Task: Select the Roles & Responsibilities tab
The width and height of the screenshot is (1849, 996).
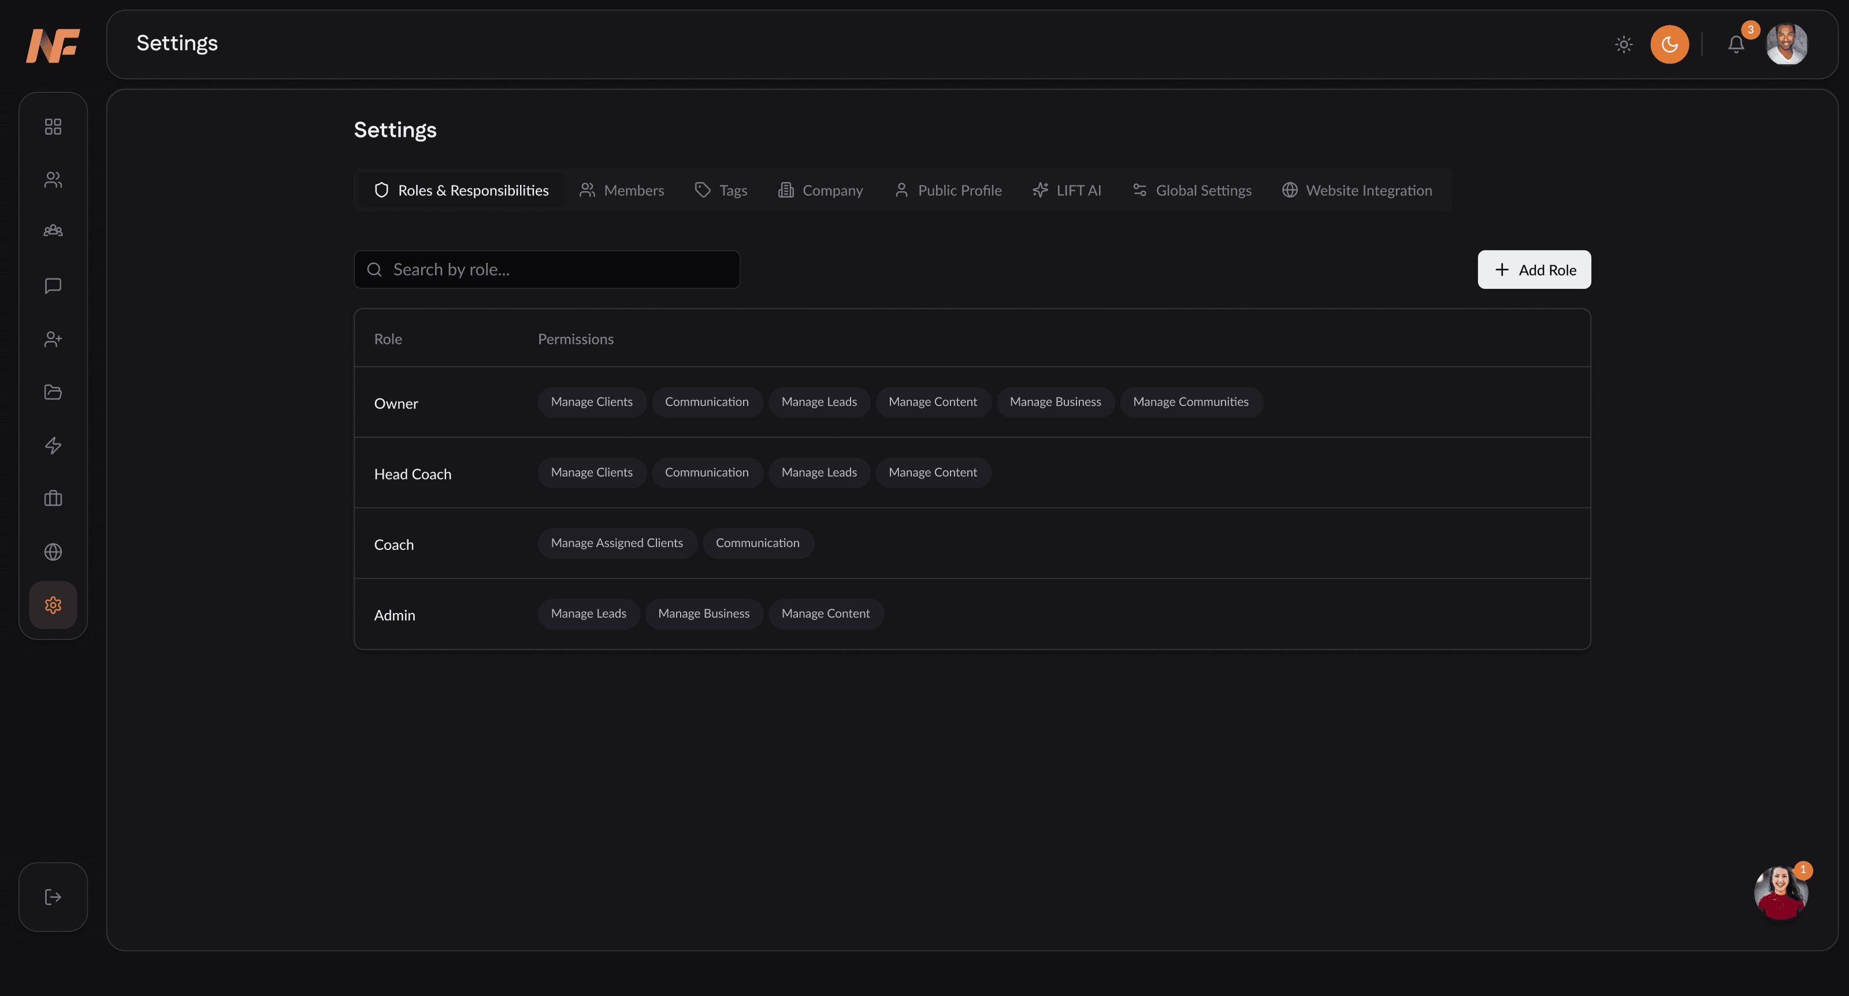Action: [x=462, y=190]
